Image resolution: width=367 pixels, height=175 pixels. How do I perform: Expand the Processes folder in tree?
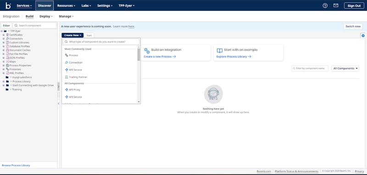pyautogui.click(x=4, y=69)
